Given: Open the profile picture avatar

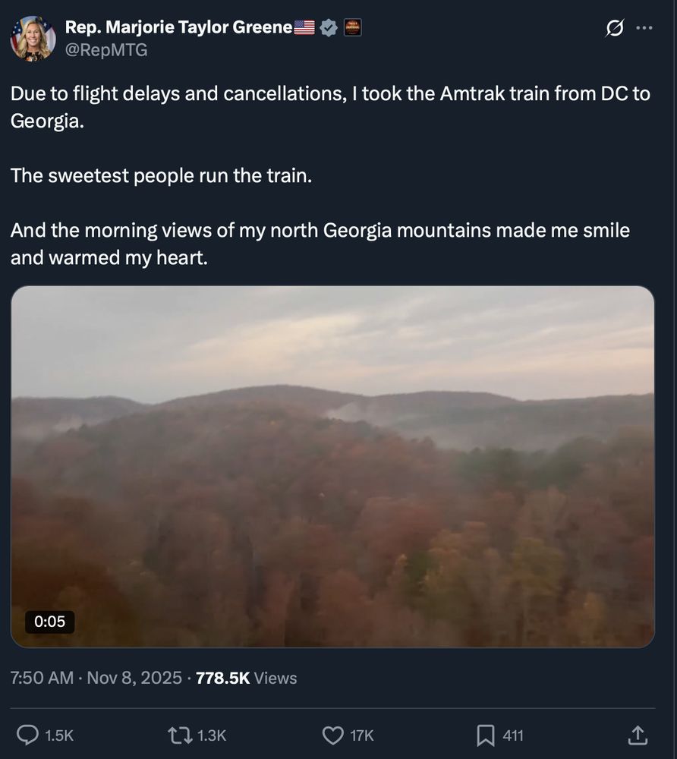Looking at the screenshot, I should tap(32, 38).
